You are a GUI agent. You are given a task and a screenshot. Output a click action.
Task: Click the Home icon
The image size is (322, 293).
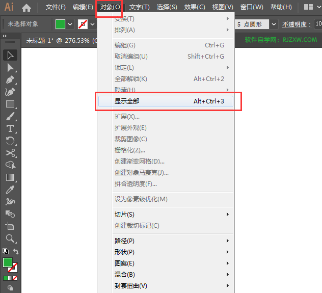26,8
